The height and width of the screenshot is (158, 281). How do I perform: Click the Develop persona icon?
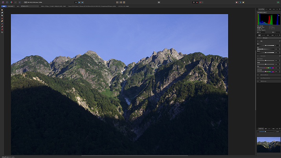[11, 2]
